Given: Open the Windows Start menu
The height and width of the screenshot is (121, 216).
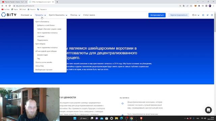Looking at the screenshot, I should pos(75,118).
